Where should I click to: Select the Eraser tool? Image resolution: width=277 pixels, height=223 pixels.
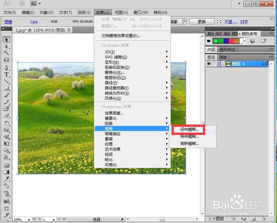6,116
